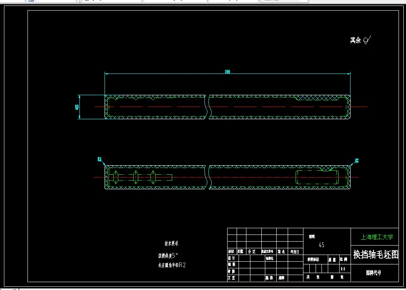Click the 分区 column header cell
Image resolution: width=406 pixels, height=290 pixels.
[252, 251]
